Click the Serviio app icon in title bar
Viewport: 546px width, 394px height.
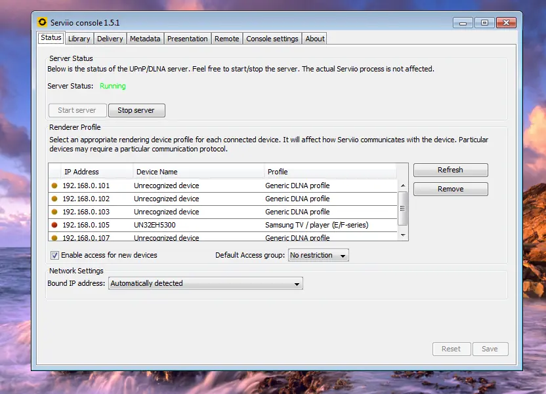42,22
